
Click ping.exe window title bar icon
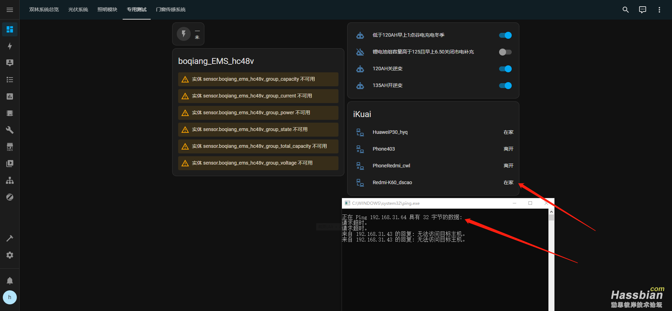pyautogui.click(x=347, y=203)
